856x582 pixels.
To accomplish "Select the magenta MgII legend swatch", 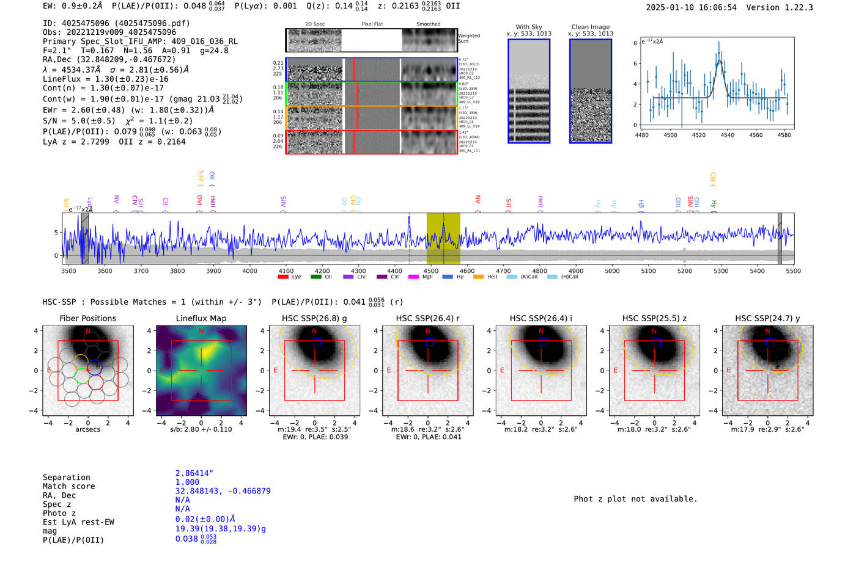I will point(413,277).
